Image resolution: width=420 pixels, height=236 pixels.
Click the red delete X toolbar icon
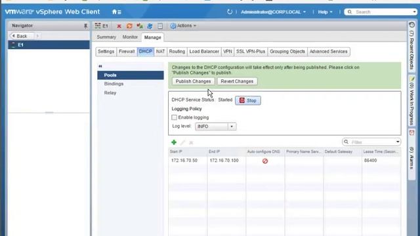pos(119,26)
